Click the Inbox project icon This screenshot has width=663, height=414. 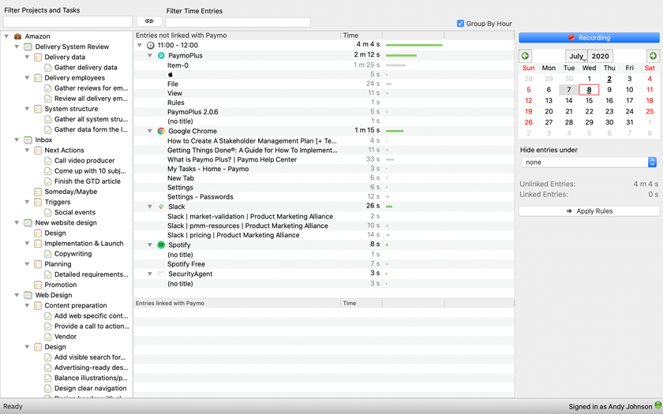[28, 140]
